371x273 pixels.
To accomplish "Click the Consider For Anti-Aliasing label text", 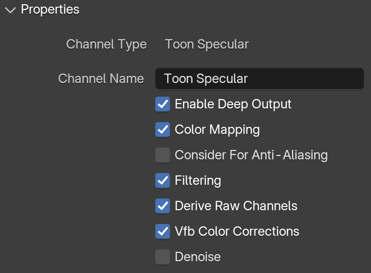I will pos(251,155).
